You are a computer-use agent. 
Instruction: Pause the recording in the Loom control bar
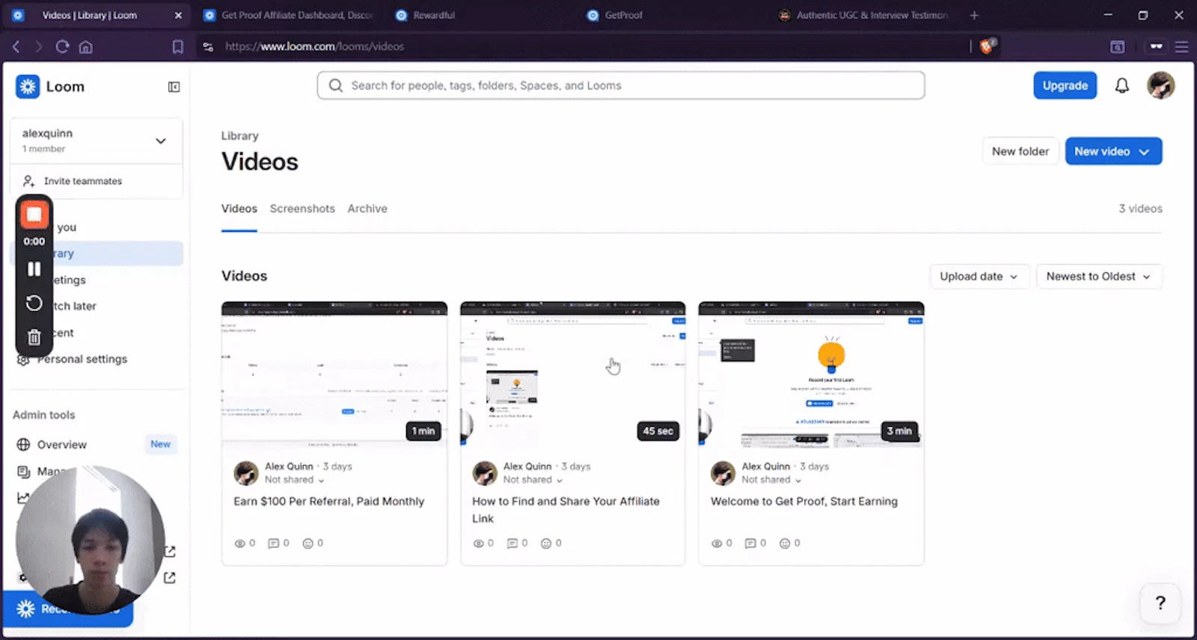[x=34, y=269]
